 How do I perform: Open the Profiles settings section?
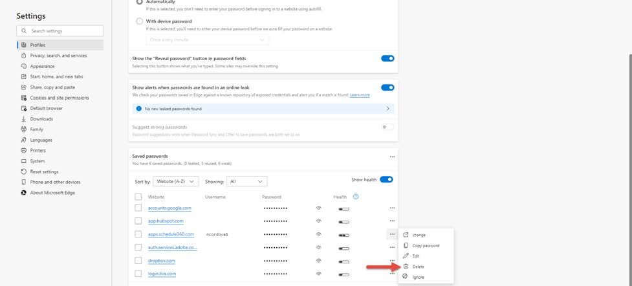pos(60,45)
